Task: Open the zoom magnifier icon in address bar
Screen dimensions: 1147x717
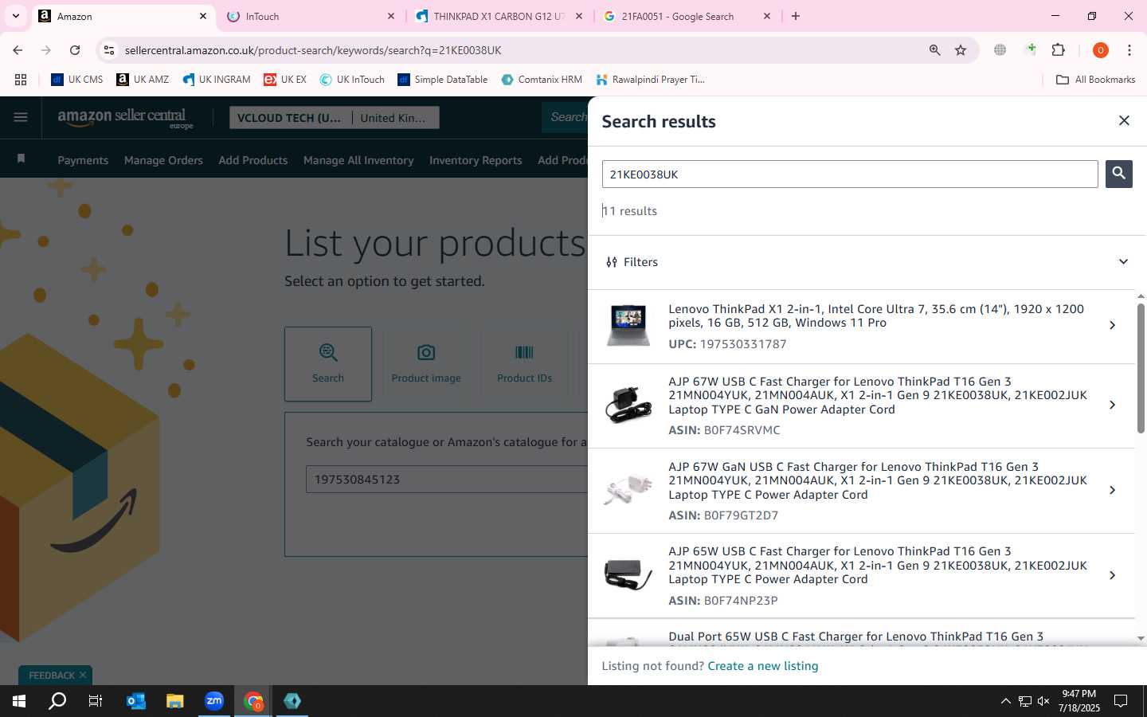Action: click(934, 50)
